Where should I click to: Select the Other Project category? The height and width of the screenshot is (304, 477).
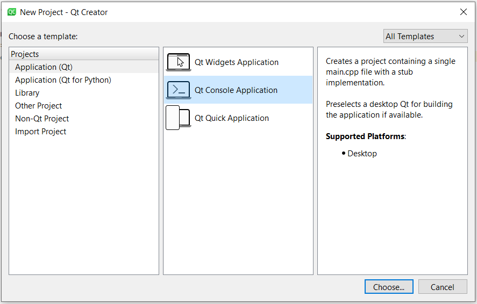coord(38,106)
